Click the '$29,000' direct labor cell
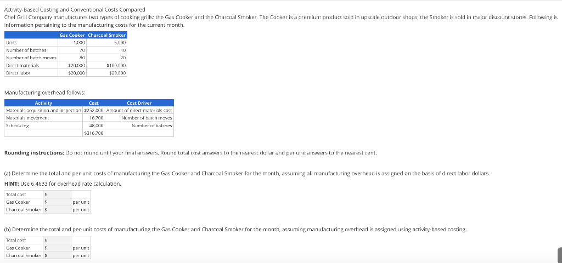Screen dimensions: 562x263 [x=106, y=73]
